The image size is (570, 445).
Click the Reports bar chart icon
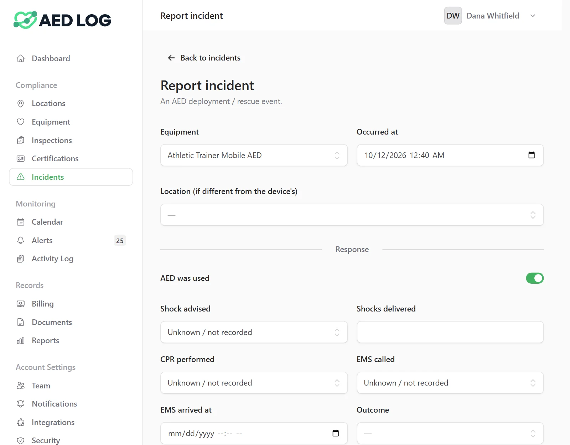[x=21, y=341]
